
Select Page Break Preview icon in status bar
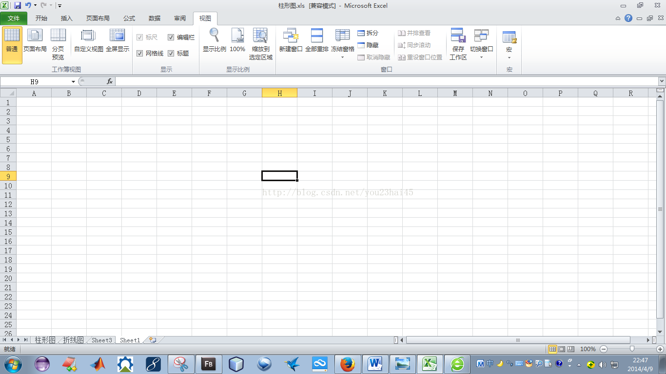[x=570, y=349]
